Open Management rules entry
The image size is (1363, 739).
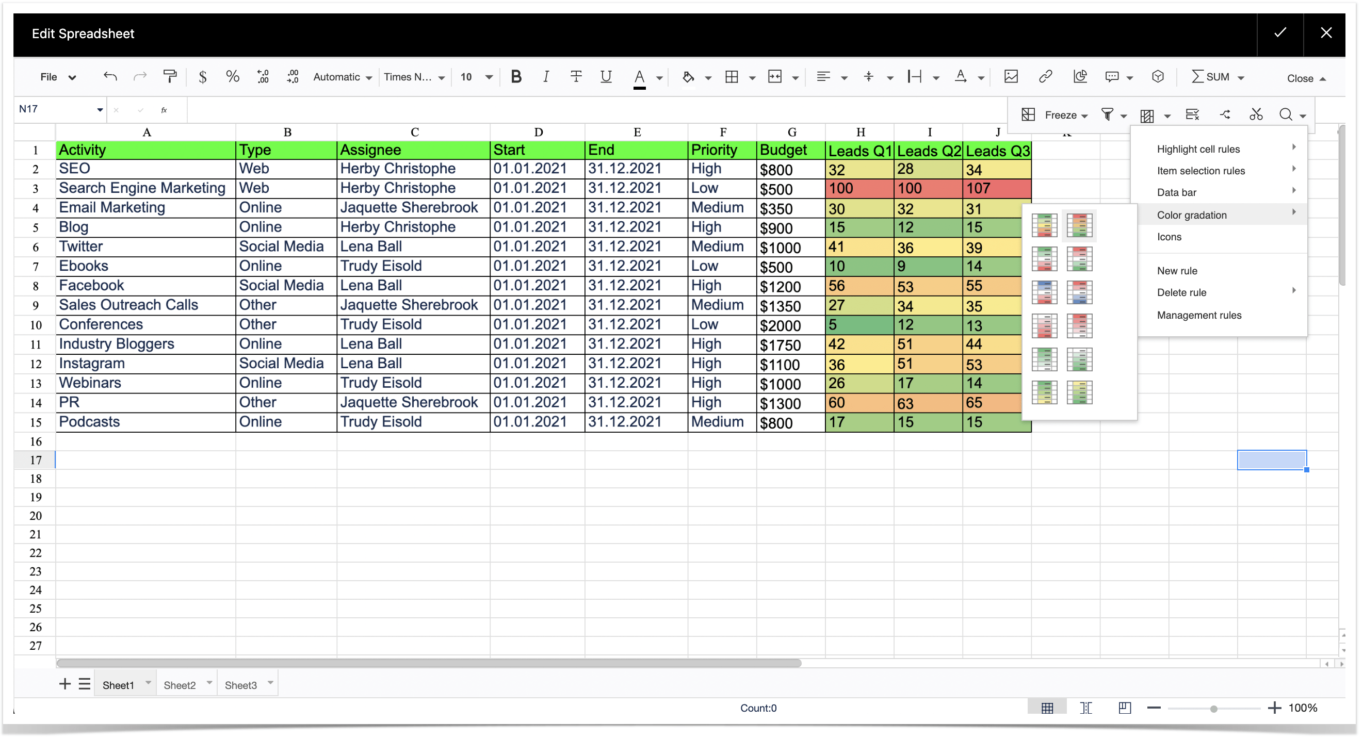(x=1198, y=315)
